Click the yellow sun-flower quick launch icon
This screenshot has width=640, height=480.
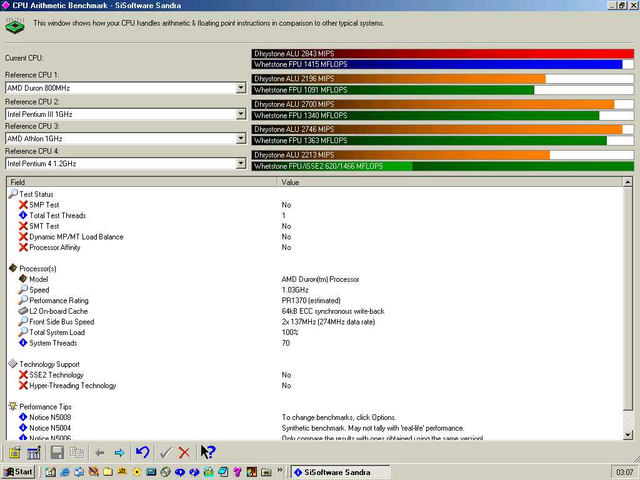click(x=137, y=472)
